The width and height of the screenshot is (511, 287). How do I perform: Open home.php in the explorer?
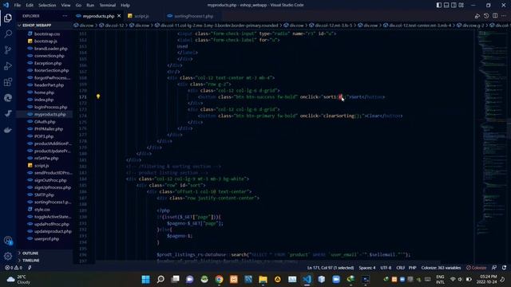pos(44,92)
